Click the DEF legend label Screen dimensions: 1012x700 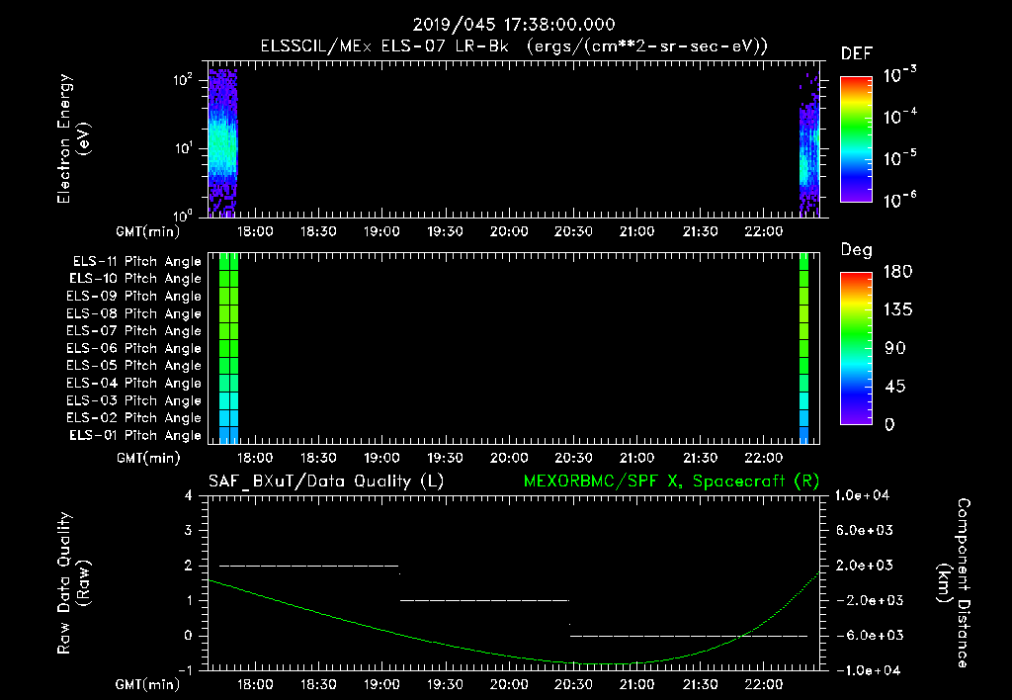(x=857, y=54)
